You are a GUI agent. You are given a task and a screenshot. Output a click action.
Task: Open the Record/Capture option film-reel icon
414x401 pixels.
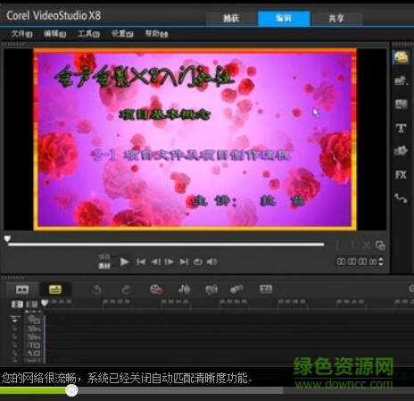tap(156, 289)
